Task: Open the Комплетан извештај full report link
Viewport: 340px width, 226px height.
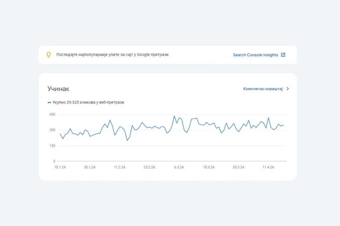Action: click(263, 89)
